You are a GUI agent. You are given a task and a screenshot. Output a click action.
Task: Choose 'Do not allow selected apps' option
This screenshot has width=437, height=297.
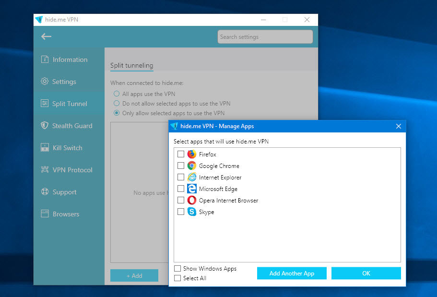pyautogui.click(x=117, y=104)
